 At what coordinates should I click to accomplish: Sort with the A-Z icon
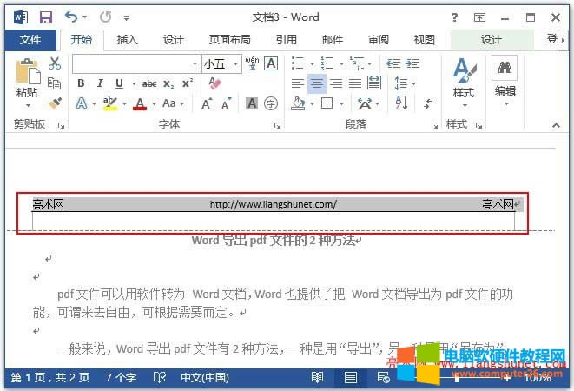point(401,103)
